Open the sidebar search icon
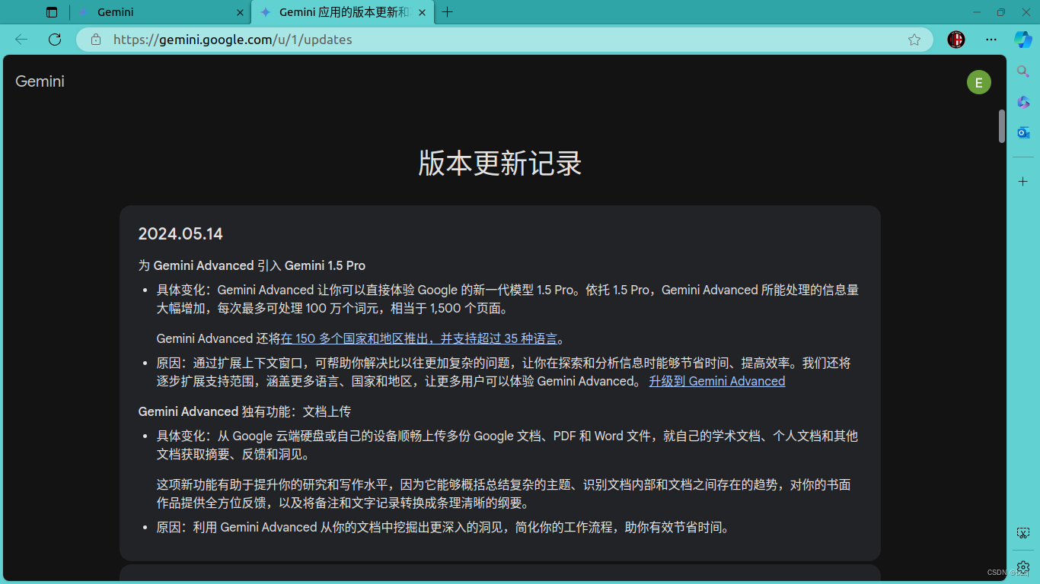Screen dimensions: 1040x584 pos(1023,71)
